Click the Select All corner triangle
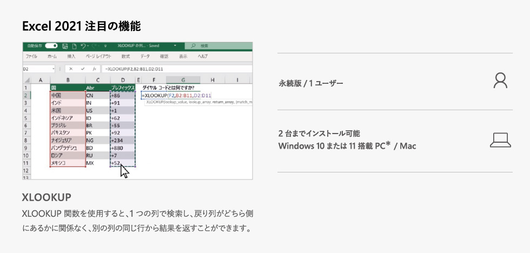 pos(27,81)
